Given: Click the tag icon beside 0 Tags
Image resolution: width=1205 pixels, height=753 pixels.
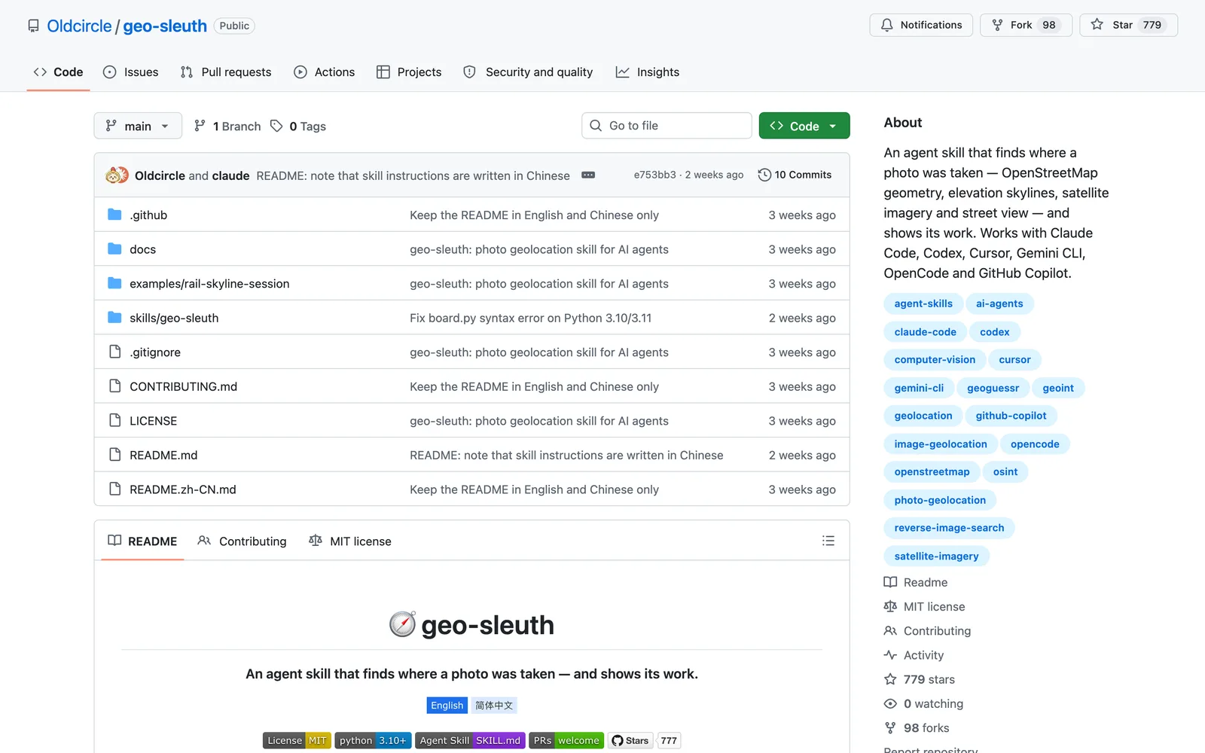Looking at the screenshot, I should [x=276, y=126].
